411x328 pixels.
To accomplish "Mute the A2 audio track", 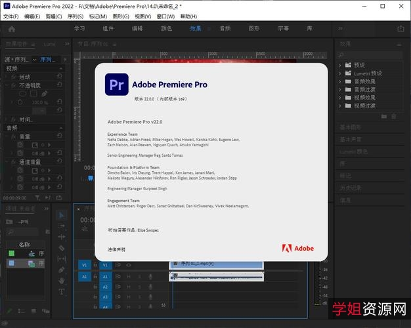I will click(129, 287).
